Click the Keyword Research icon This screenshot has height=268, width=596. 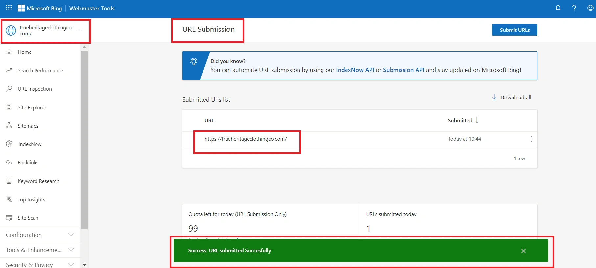[x=9, y=181]
